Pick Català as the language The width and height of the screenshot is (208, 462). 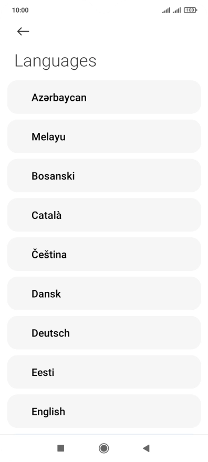click(104, 215)
